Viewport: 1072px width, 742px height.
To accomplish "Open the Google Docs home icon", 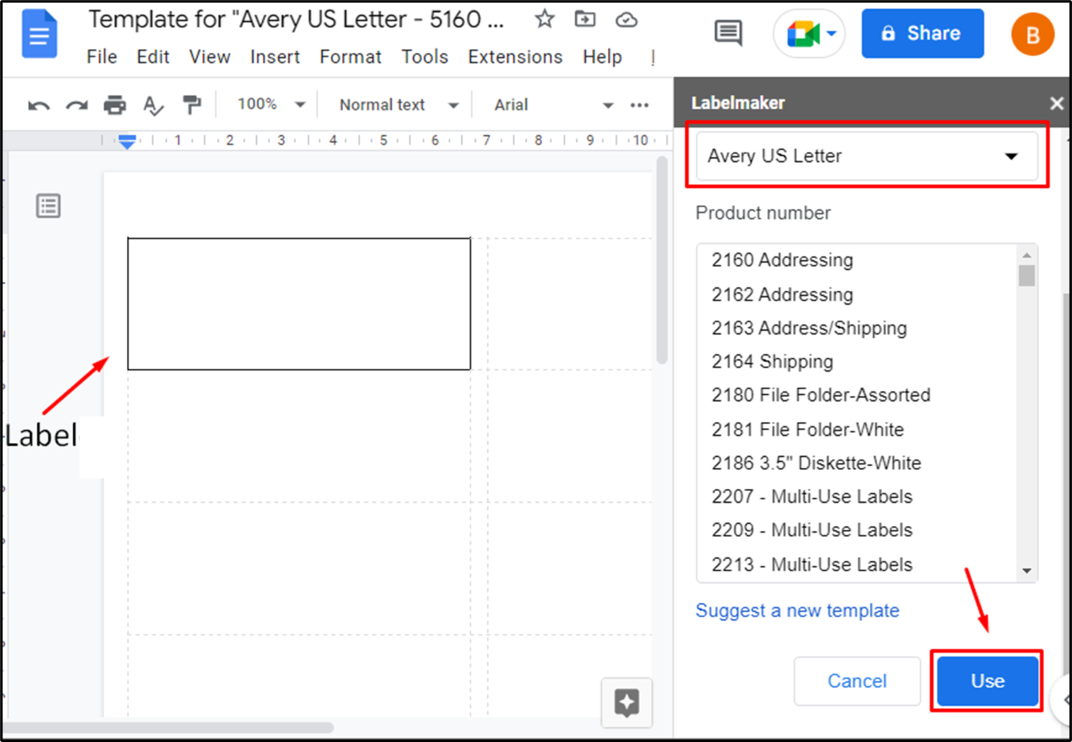I will pos(40,33).
